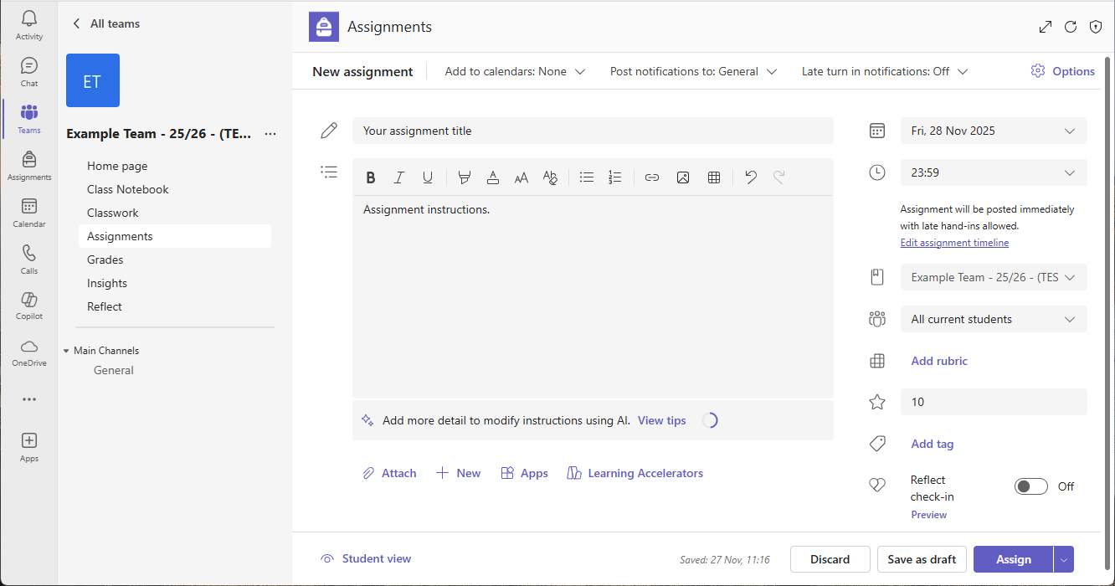Collapse the Main Channels section

point(66,351)
